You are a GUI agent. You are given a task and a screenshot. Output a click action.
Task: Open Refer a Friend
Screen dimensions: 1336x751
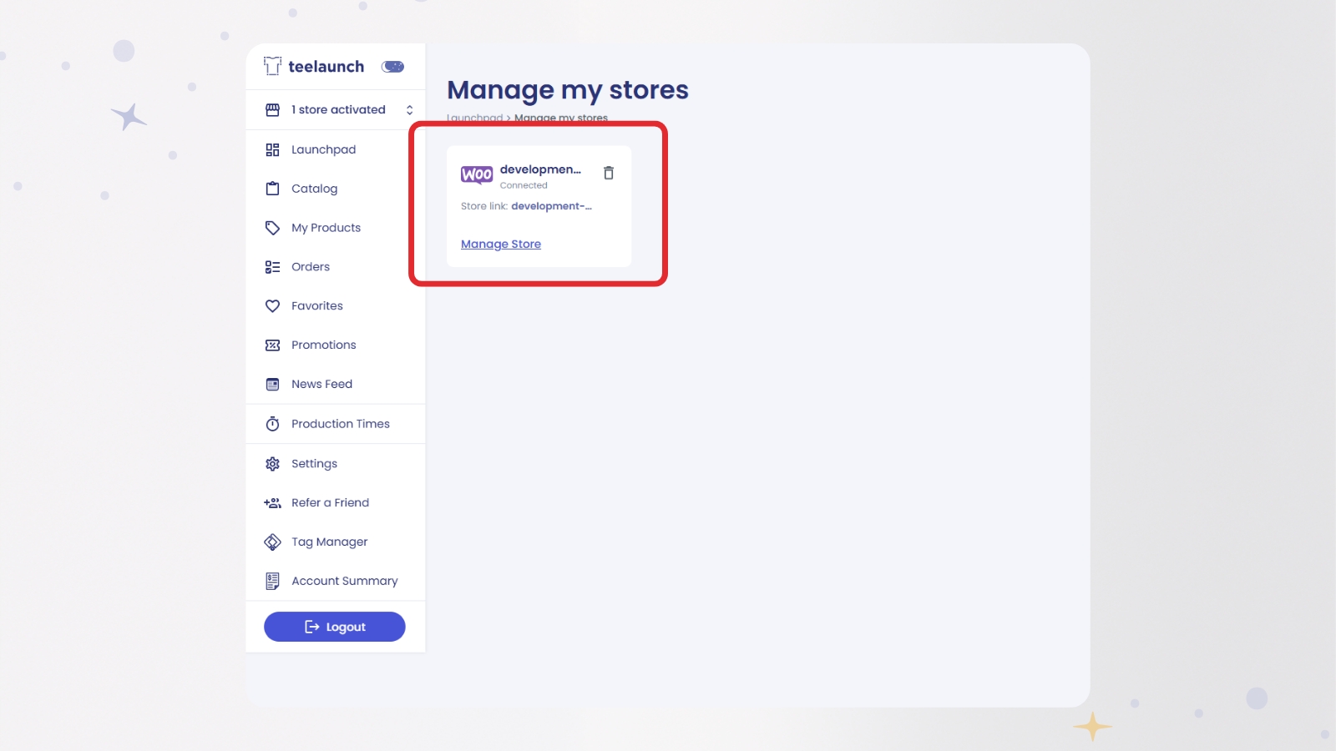tap(330, 502)
